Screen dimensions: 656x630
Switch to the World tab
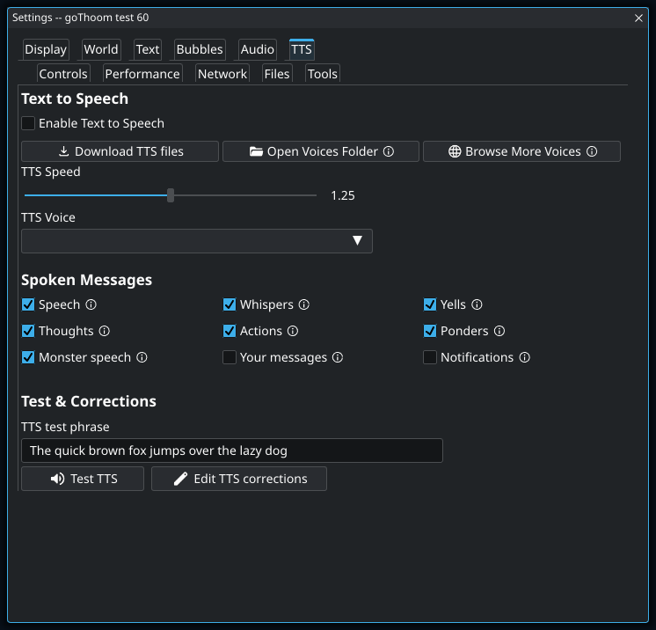pos(101,49)
